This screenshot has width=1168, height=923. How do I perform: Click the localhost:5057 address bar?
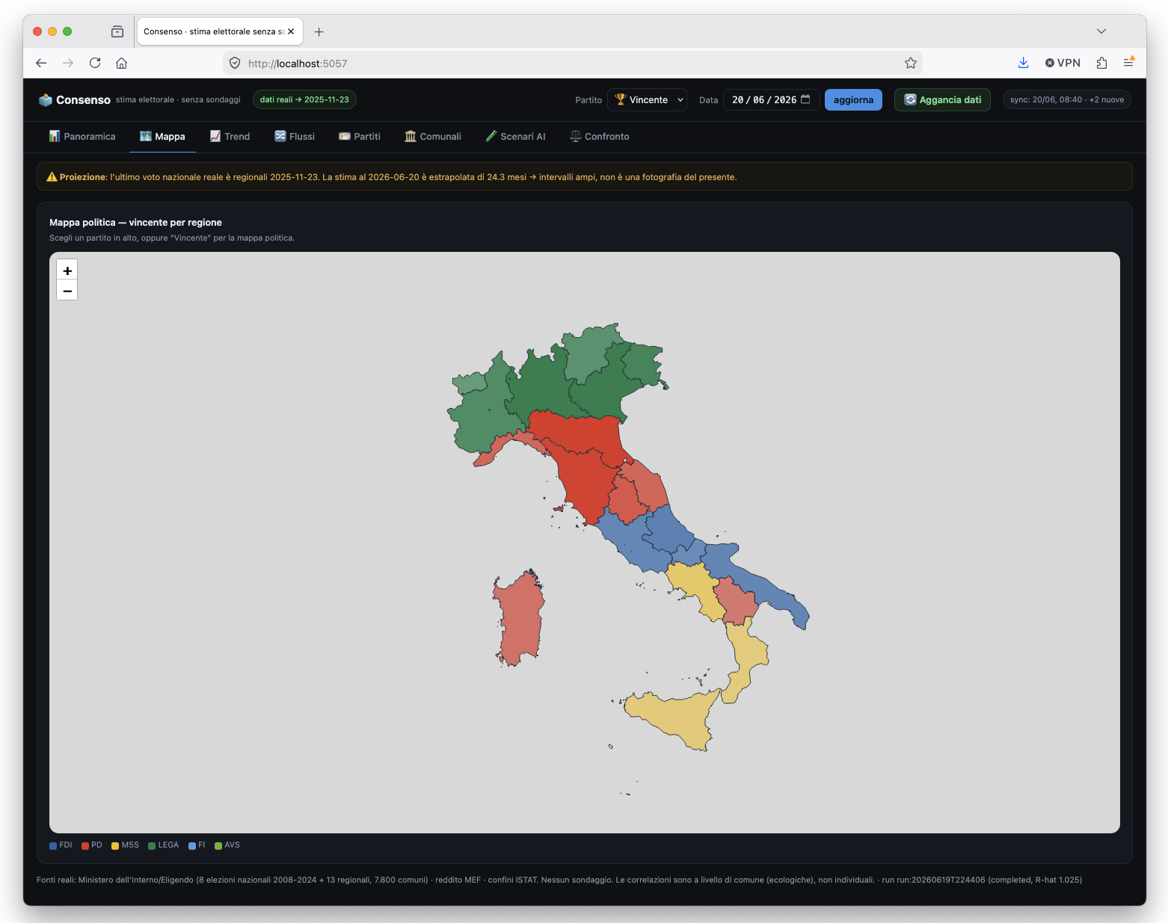572,63
